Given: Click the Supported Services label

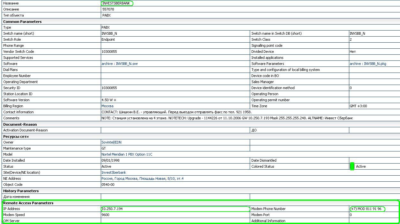Looking at the screenshot, I should point(18,58).
